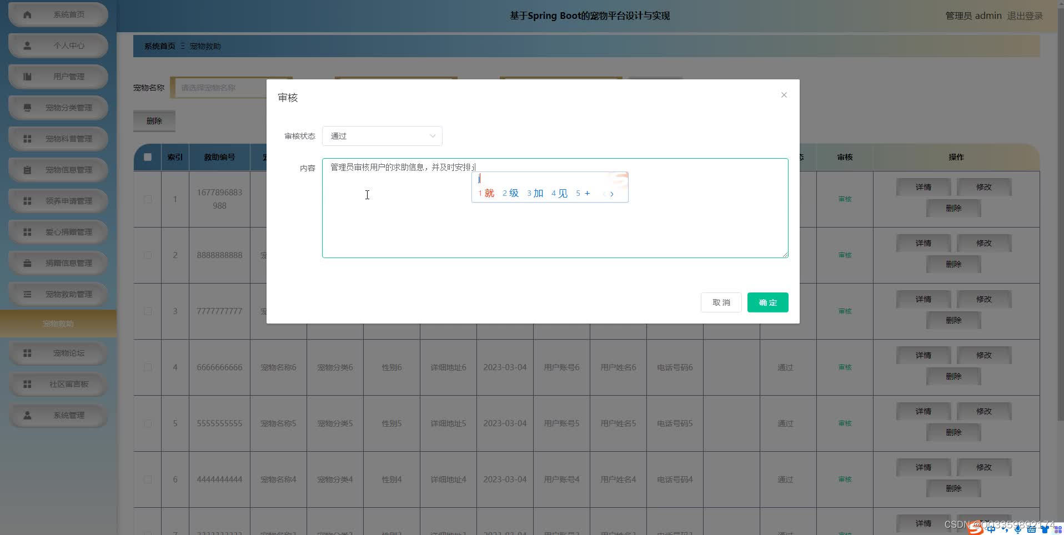Open the 社区留言板 sidebar menu
The image size is (1064, 535).
coord(58,384)
